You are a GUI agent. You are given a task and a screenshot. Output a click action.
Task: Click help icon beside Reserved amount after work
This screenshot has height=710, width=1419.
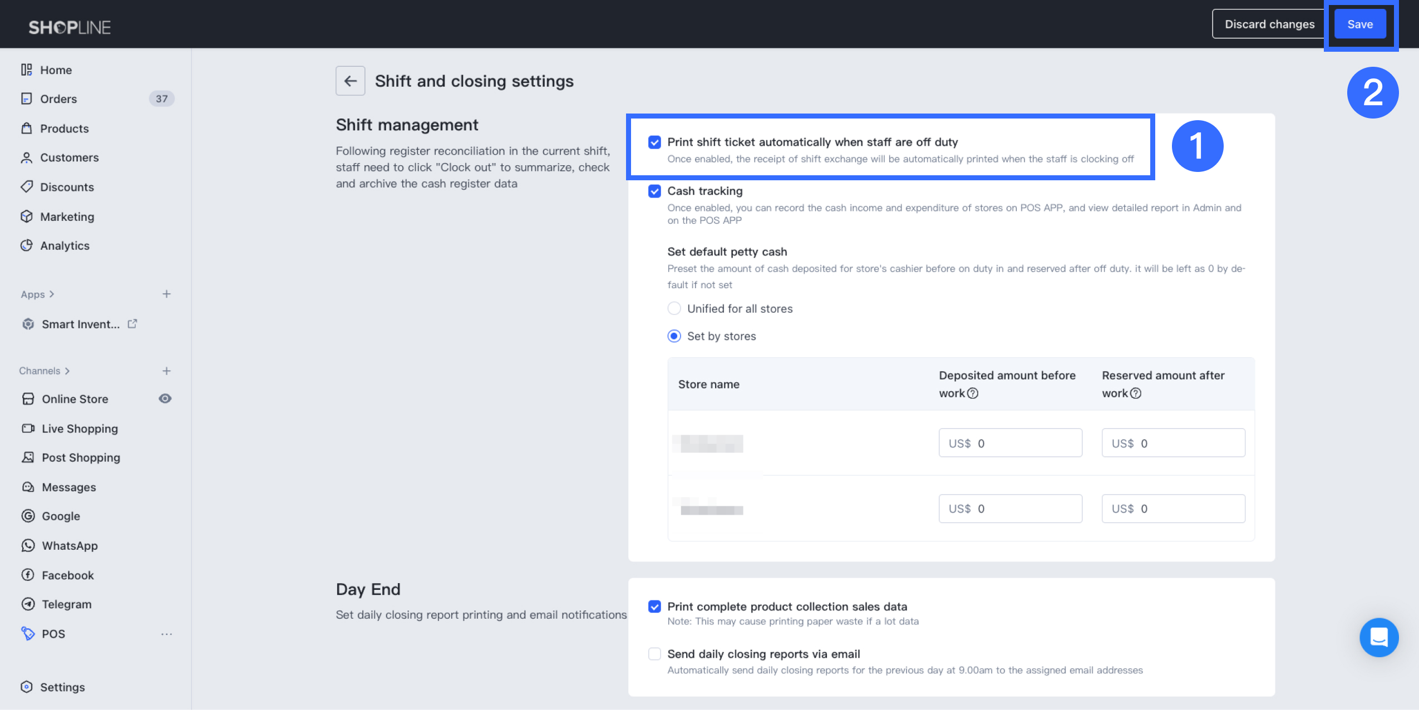click(1136, 393)
